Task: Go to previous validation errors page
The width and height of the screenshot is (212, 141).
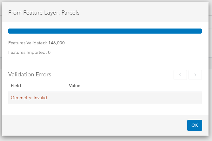Action: click(x=180, y=75)
